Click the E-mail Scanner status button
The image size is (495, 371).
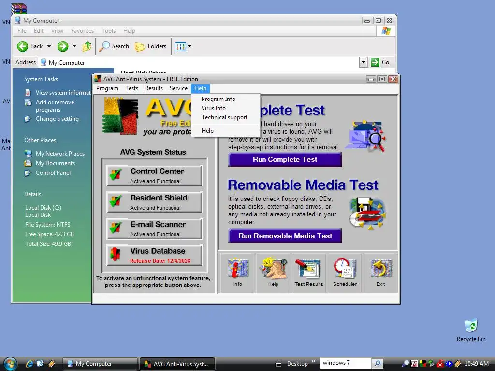click(154, 228)
